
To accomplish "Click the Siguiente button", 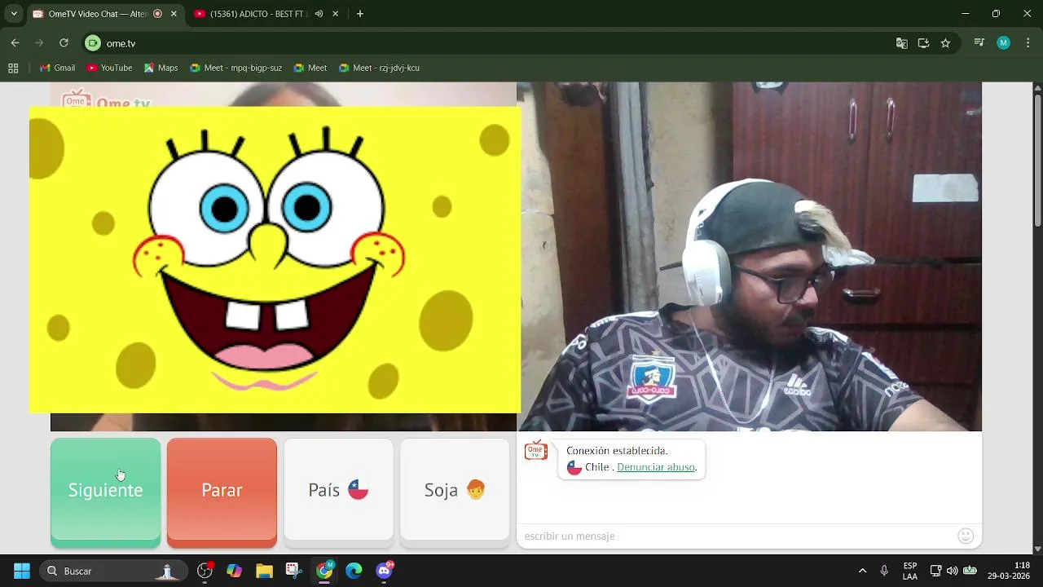I will pos(105,492).
